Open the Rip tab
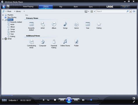 (x=61, y=7)
